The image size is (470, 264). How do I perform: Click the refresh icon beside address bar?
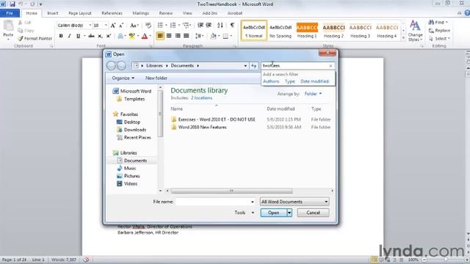pyautogui.click(x=254, y=65)
